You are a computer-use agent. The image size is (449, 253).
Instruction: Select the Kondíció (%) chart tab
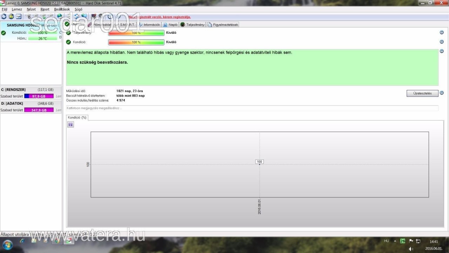[77, 117]
